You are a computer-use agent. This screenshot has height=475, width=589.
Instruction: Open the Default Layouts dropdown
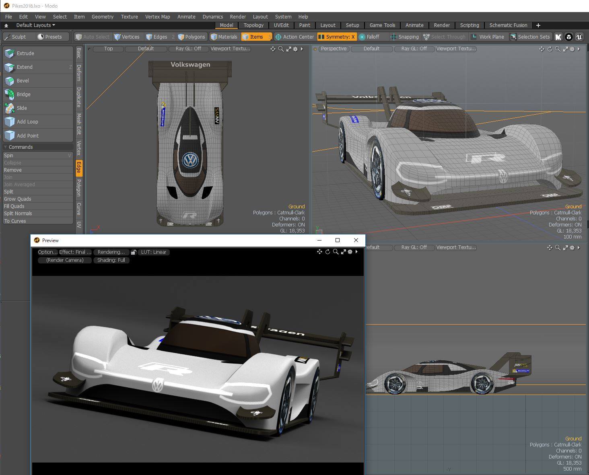(x=35, y=25)
